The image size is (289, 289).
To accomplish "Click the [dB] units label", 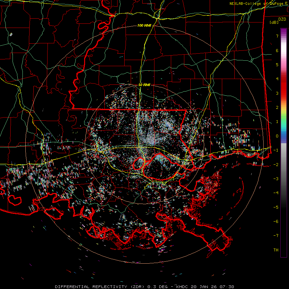I will click(274, 22).
